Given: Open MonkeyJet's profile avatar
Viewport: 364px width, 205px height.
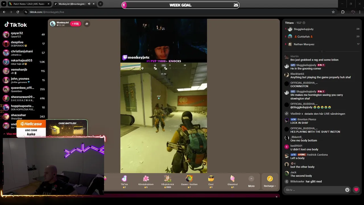Looking at the screenshot, I should coord(53,24).
